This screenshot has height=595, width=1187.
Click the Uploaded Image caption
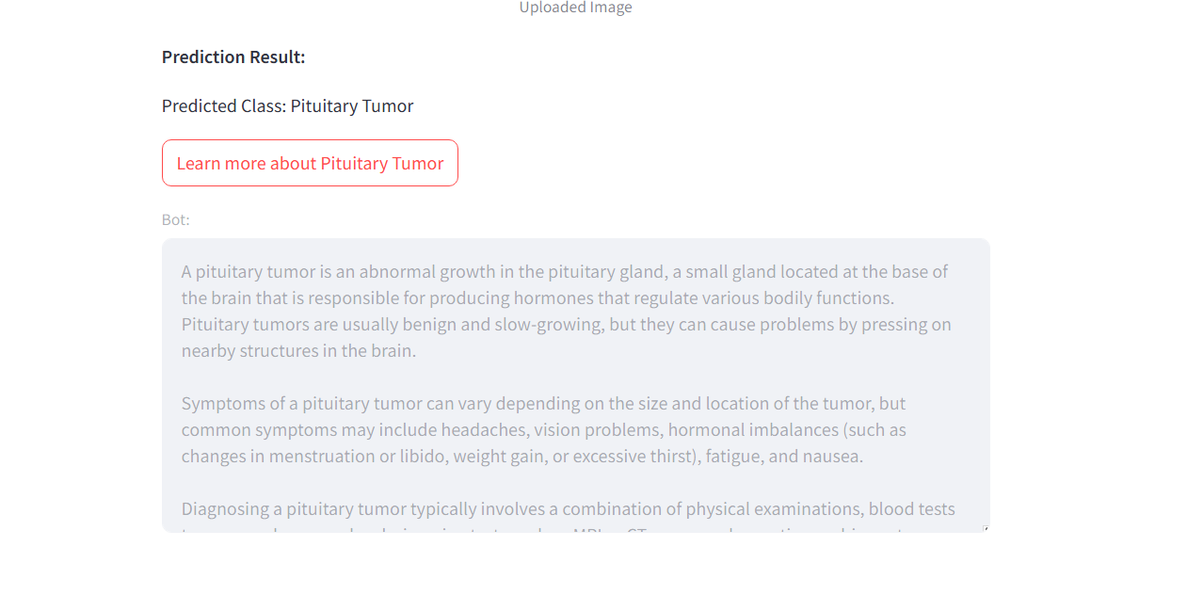(575, 8)
